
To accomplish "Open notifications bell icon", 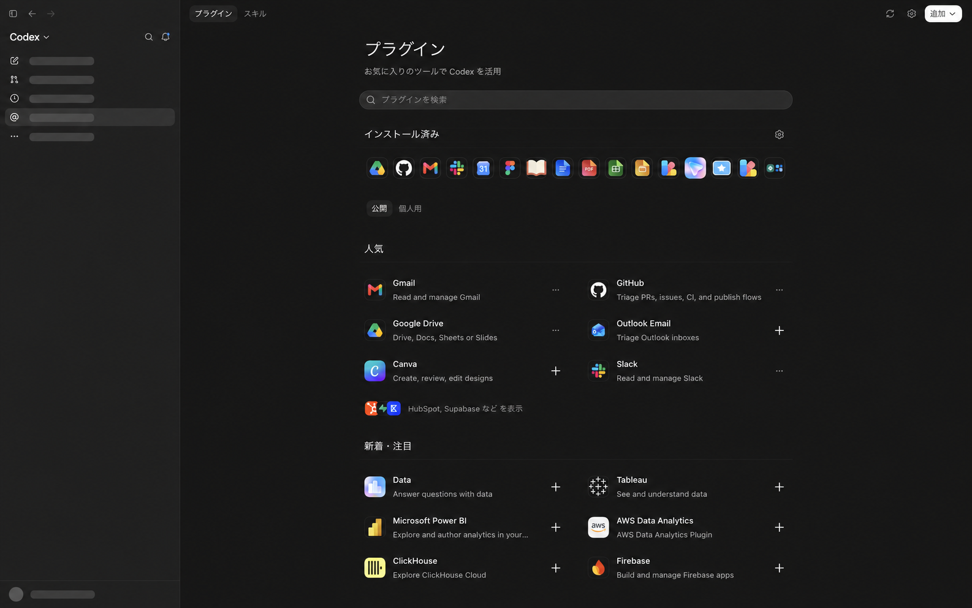I will coord(165,37).
